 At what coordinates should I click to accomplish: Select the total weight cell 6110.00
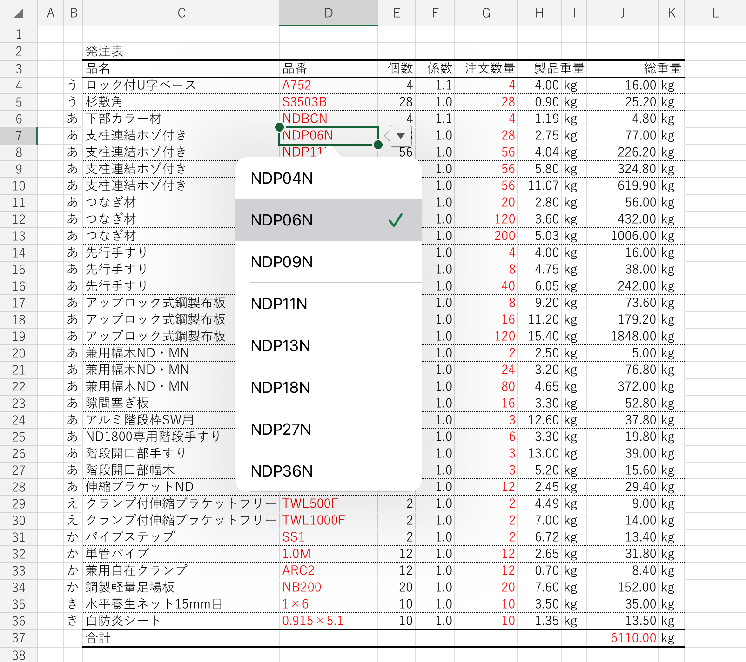point(633,638)
